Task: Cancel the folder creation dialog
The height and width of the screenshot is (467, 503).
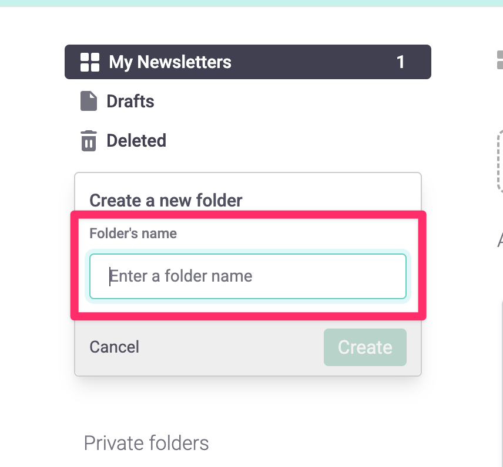Action: click(114, 347)
